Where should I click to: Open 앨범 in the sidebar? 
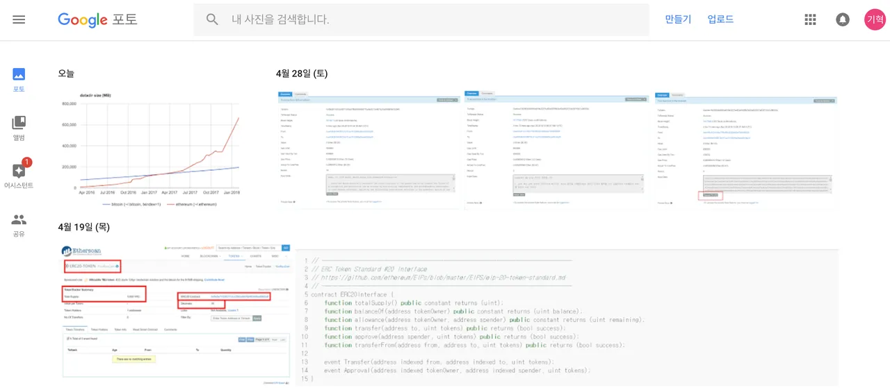(x=19, y=128)
